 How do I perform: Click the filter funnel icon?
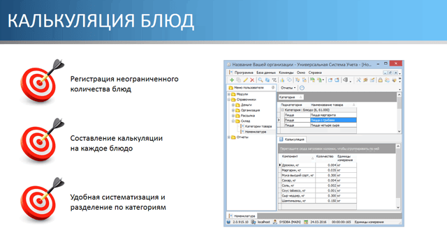[274, 80]
